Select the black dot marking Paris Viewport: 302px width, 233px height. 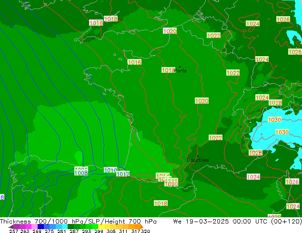(x=180, y=67)
